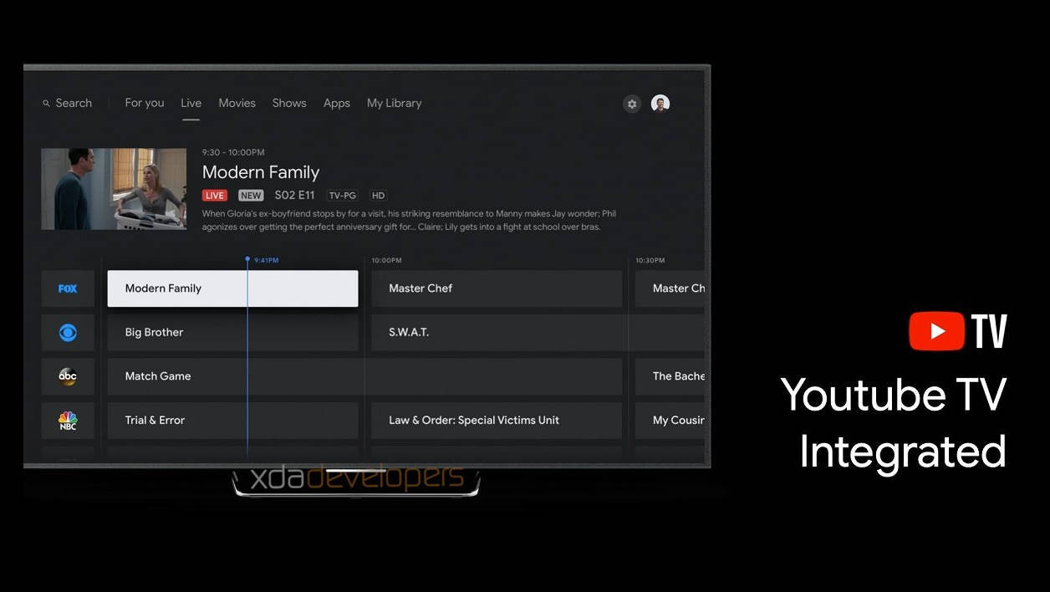
Task: Switch to the For you tab
Action: 145,103
